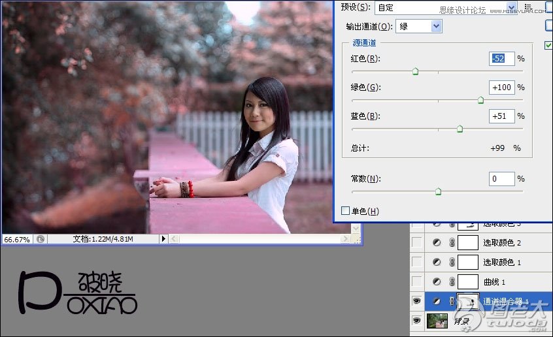Click horizontal scrollbar right arrow

[346, 239]
